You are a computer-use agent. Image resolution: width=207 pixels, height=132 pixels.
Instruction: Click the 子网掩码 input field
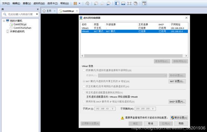click(x=145, y=109)
